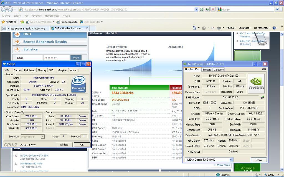Click the Refresh page icon

coord(207,9)
